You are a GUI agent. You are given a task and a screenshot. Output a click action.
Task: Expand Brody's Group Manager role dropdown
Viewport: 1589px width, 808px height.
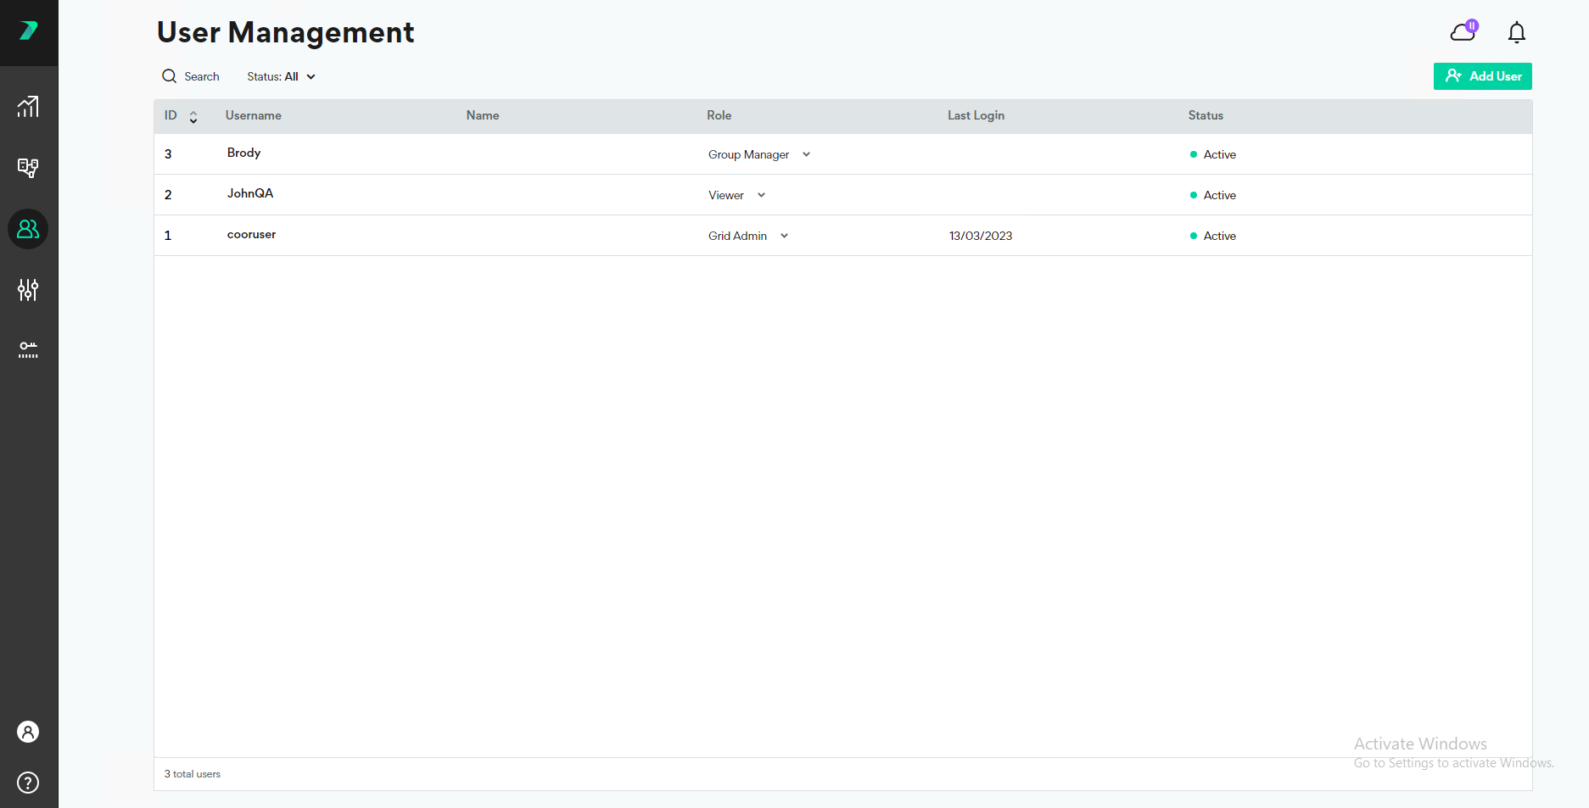coord(806,154)
